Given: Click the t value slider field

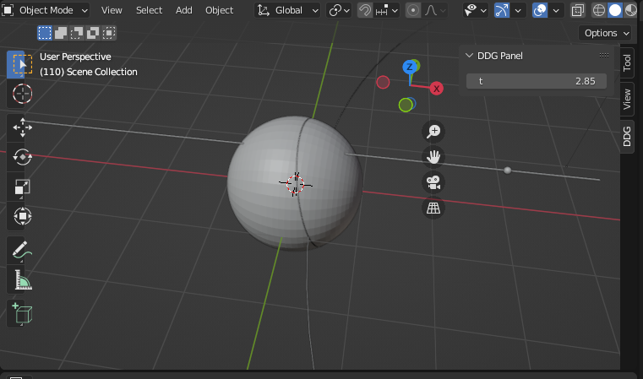Looking at the screenshot, I should pos(537,81).
